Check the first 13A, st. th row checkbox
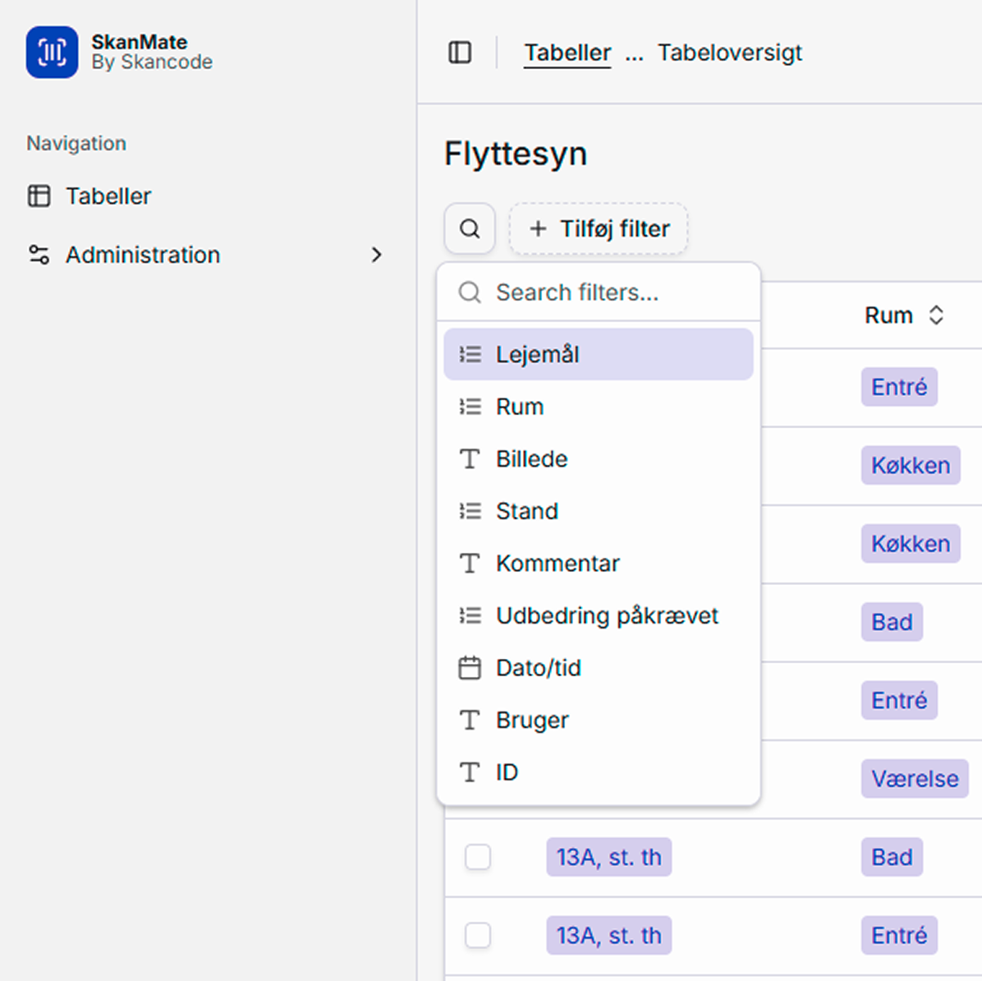The width and height of the screenshot is (982, 981). [x=477, y=856]
